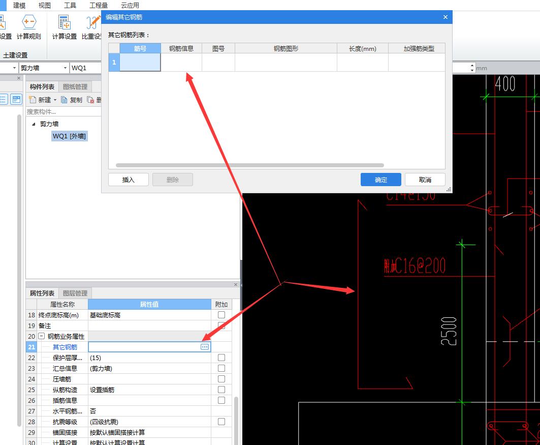Viewport: 540px width, 445px height.
Task: Tick the 附加 checkbox for 终点底标高
Action: (221, 315)
